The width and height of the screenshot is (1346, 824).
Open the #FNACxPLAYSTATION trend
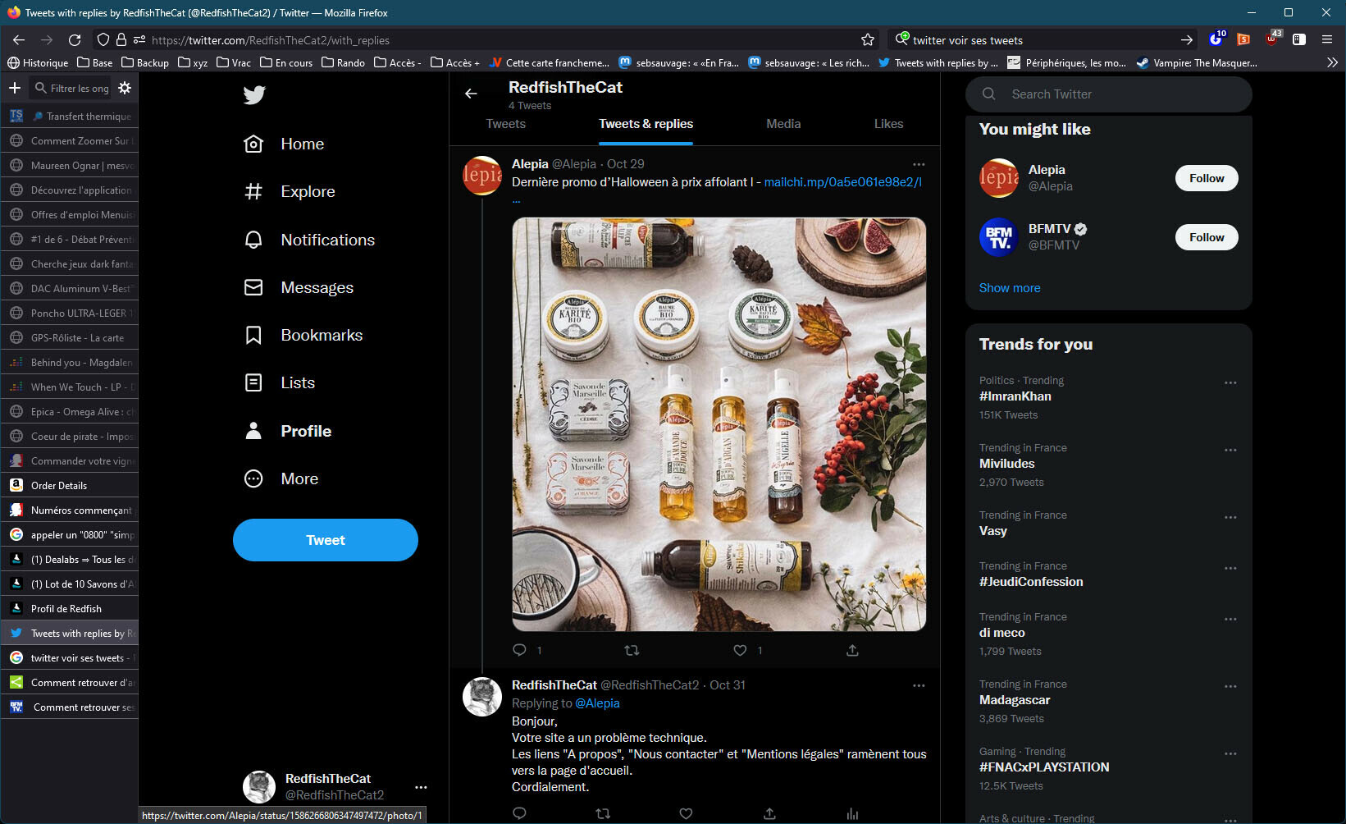coord(1044,767)
